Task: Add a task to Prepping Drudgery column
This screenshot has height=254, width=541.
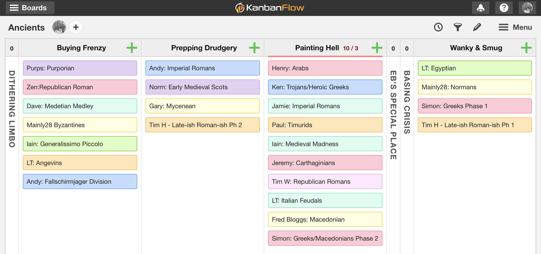Action: [254, 48]
